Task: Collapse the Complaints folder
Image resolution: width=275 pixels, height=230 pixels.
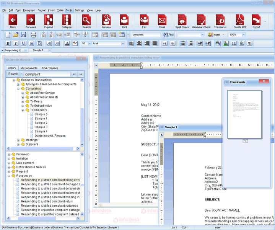Action: [x=18, y=89]
